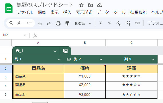Select the 商品B cell
The image size is (163, 103).
coord(38,86)
